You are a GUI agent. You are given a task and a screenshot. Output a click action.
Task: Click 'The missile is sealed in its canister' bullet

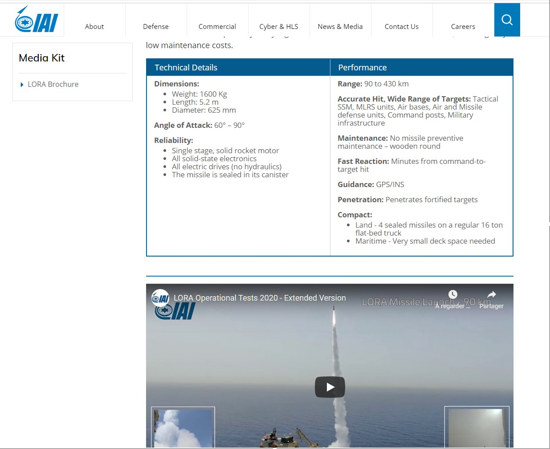coord(230,175)
